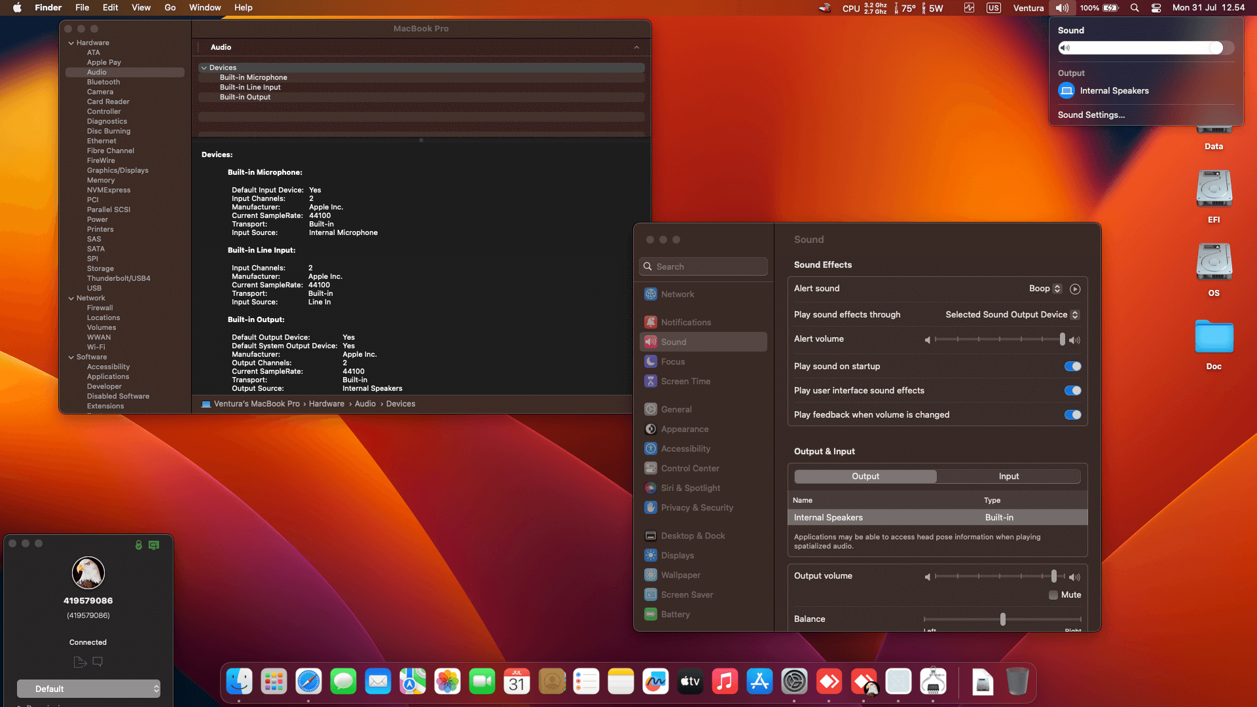Collapse the Network tree in System Information
Image resolution: width=1257 pixels, height=707 pixels.
(x=71, y=298)
